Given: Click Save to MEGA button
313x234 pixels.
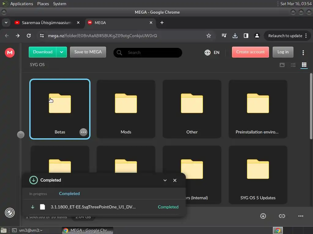Looking at the screenshot, I should click(88, 52).
